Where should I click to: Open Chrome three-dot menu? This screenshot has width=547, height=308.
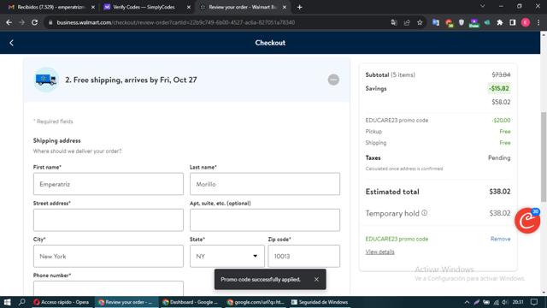pos(538,22)
